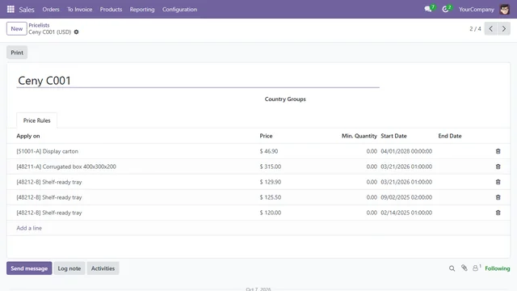Screen dimensions: 517x291
Task: Click the price $ 46.90
Action: [x=269, y=151]
